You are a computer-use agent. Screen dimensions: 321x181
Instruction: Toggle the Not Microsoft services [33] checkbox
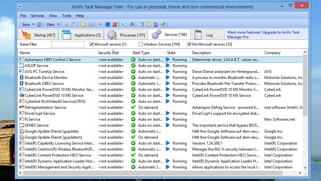pos(189,44)
